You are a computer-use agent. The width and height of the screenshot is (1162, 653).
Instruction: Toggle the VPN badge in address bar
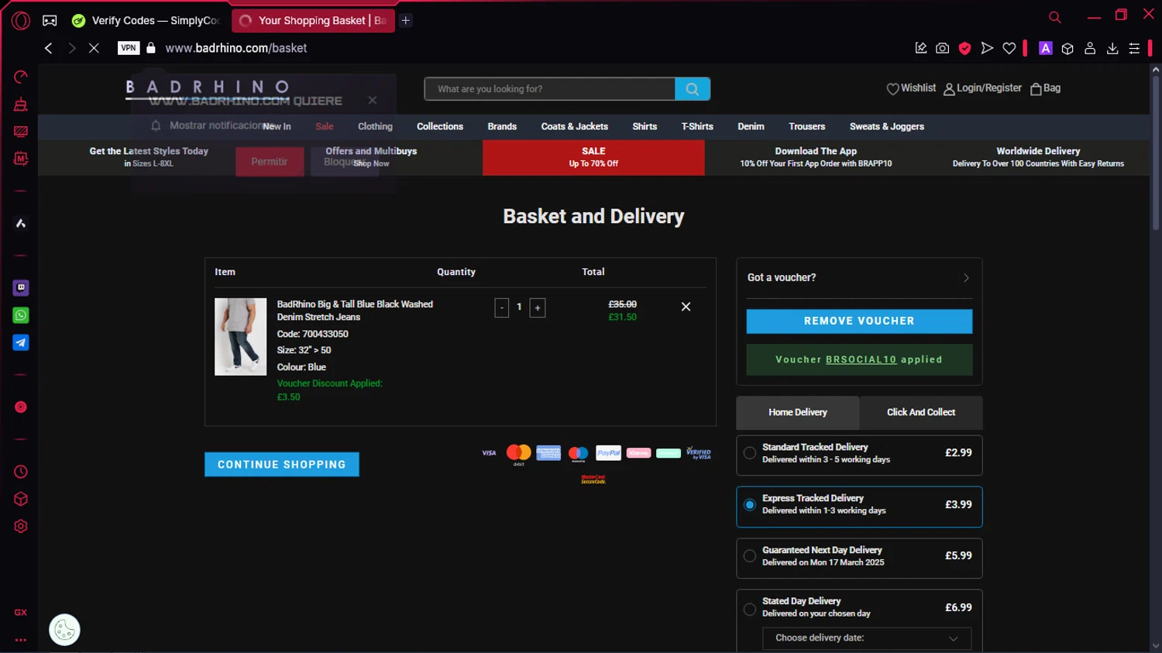[x=129, y=48]
